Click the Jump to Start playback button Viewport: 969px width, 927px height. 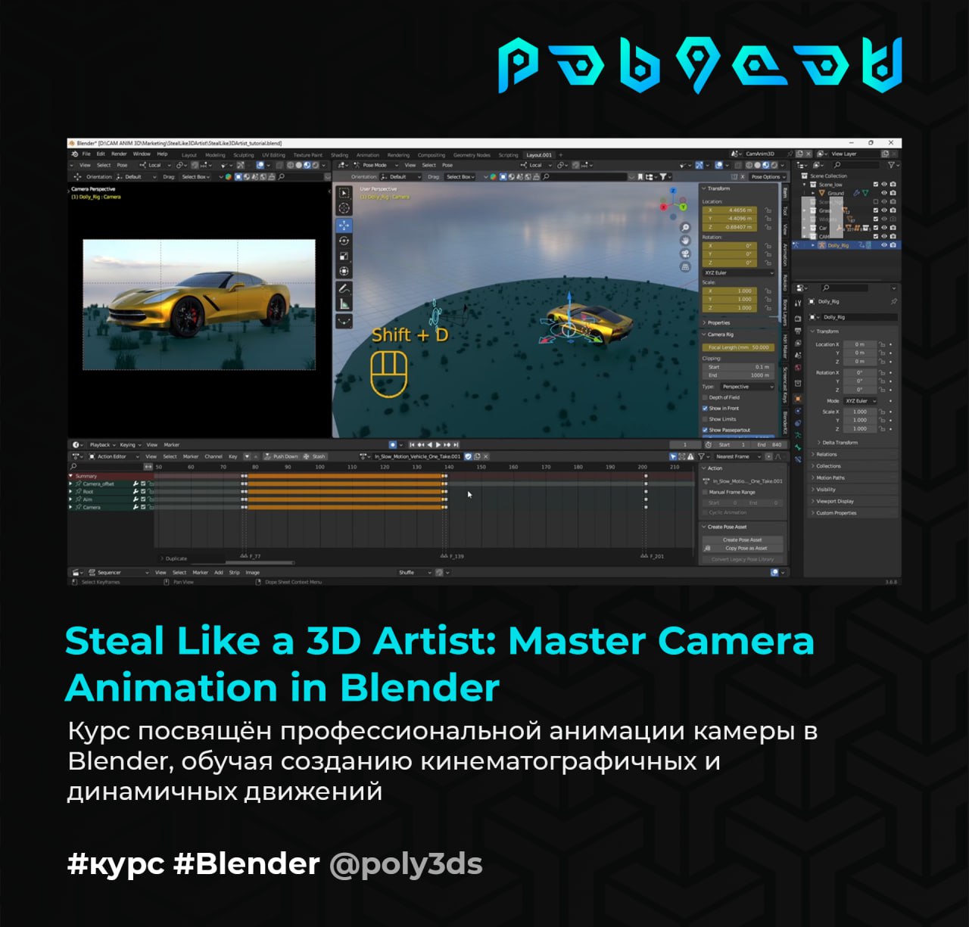pos(412,445)
